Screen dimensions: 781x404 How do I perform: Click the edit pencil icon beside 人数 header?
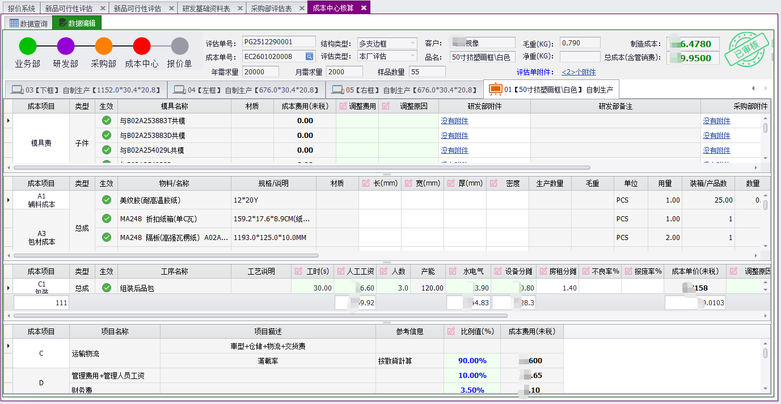pos(383,271)
